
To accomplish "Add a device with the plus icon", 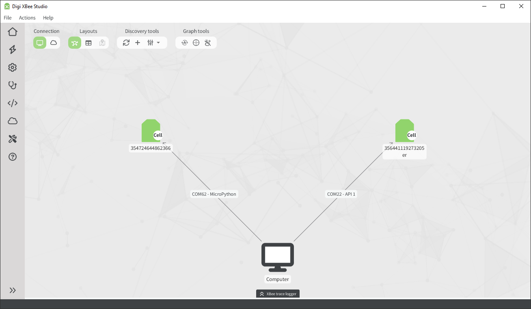I will [x=138, y=43].
